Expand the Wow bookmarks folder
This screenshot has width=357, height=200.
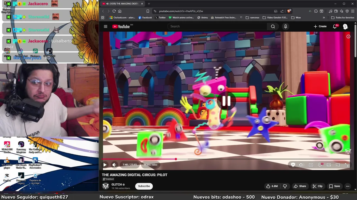[x=296, y=17]
